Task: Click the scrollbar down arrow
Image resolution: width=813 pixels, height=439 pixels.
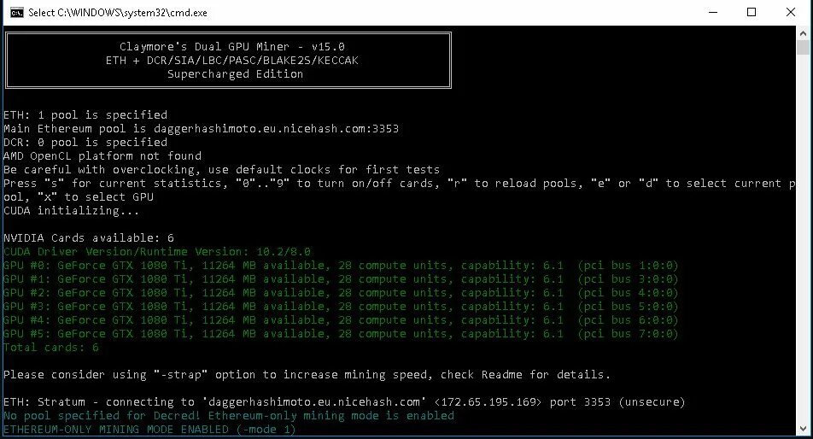Action: 803,429
